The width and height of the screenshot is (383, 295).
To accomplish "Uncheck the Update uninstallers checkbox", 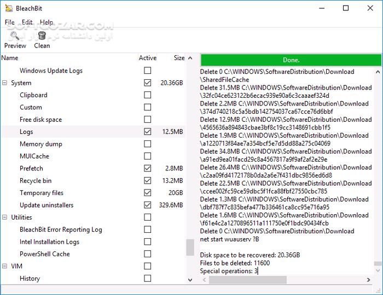I will pyautogui.click(x=148, y=205).
